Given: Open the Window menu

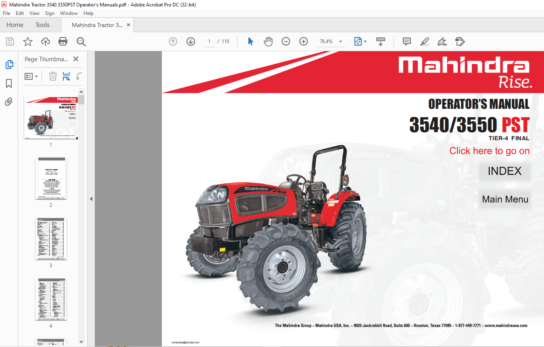Looking at the screenshot, I should pos(69,13).
